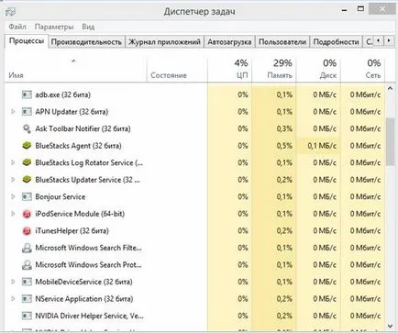Image resolution: width=398 pixels, height=333 pixels.
Task: Click the scrollbar down arrow
Action: click(390, 327)
